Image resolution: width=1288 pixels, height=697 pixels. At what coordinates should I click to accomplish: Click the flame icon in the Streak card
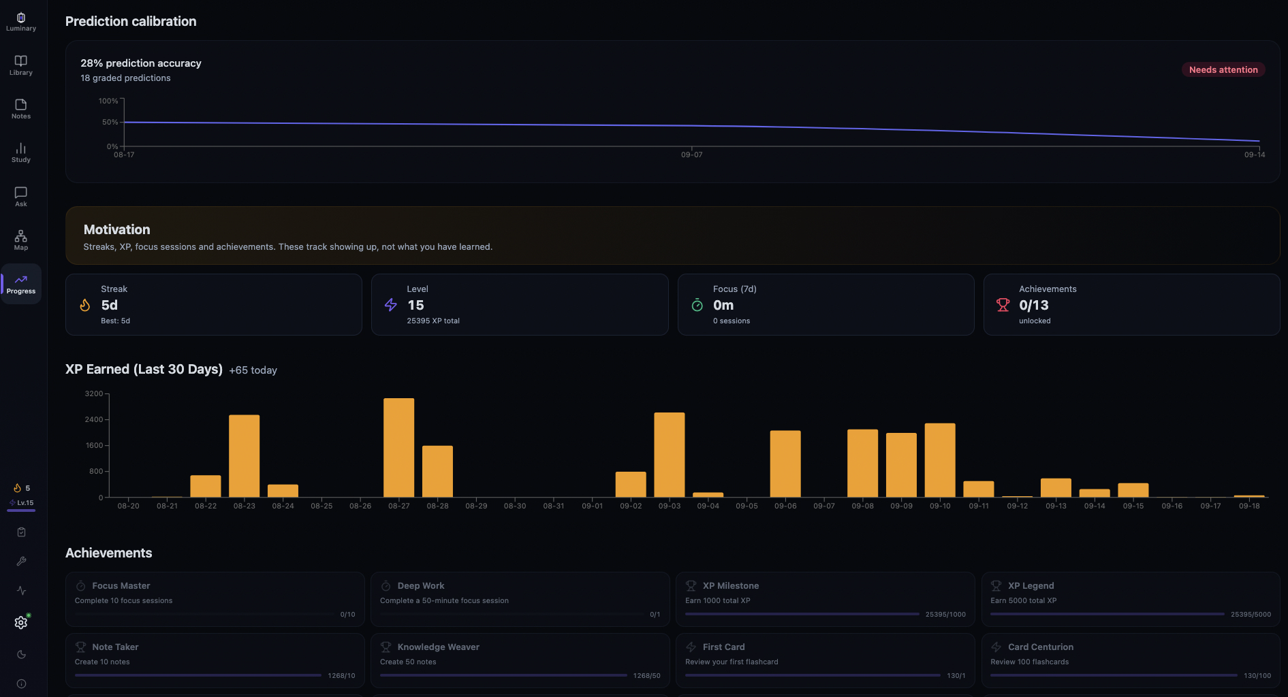click(85, 305)
